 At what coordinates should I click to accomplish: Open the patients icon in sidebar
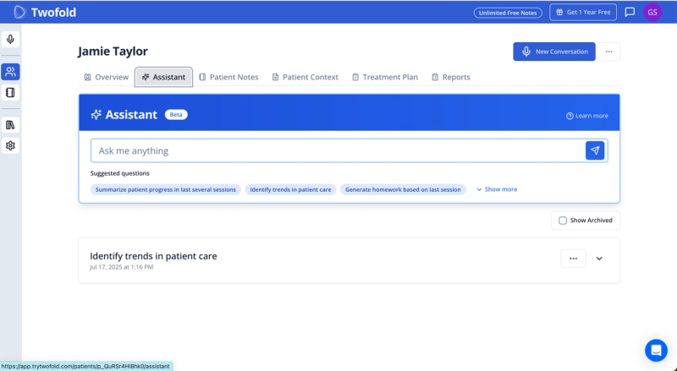[x=10, y=72]
